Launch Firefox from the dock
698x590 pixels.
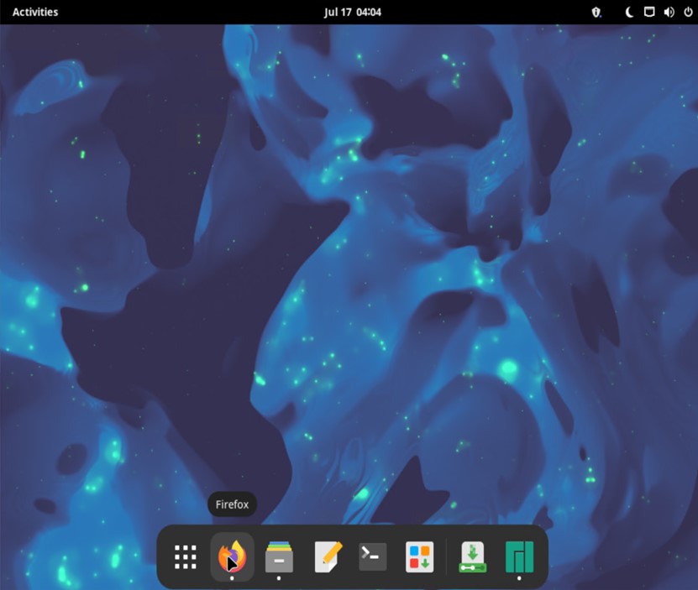tap(232, 556)
